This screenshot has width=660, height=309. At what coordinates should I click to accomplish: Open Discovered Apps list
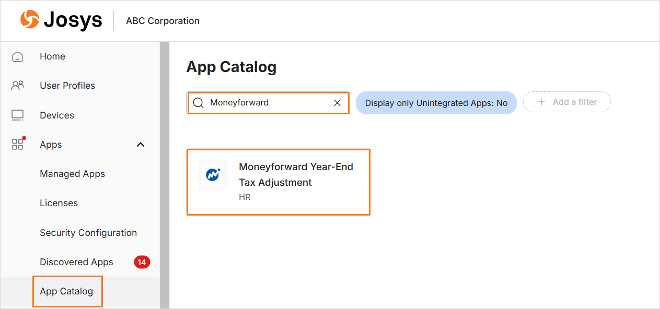pos(76,262)
